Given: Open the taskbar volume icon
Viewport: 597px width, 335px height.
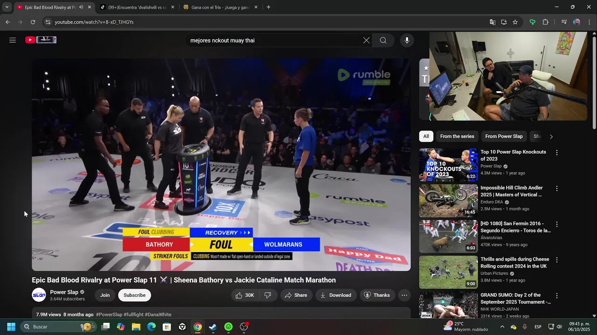Looking at the screenshot, I should pos(559,327).
